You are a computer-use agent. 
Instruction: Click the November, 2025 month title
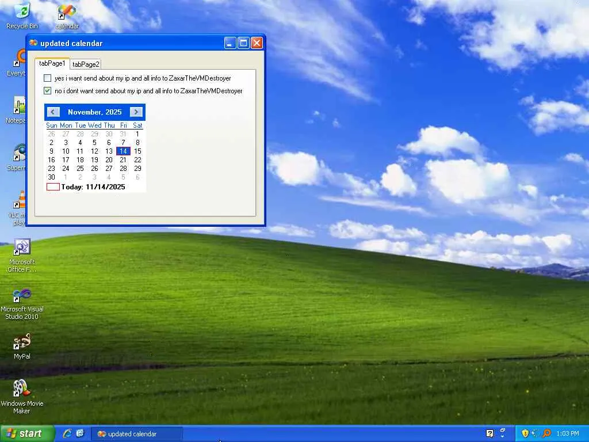tap(95, 112)
